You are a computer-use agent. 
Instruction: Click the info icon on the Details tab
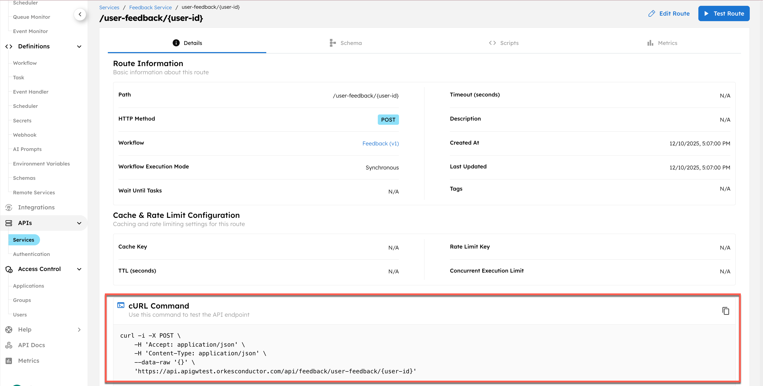coord(176,43)
